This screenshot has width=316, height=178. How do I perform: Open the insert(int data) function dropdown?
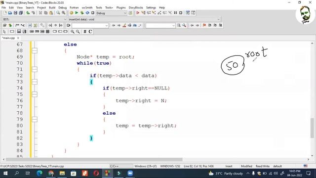pyautogui.click(x=144, y=19)
